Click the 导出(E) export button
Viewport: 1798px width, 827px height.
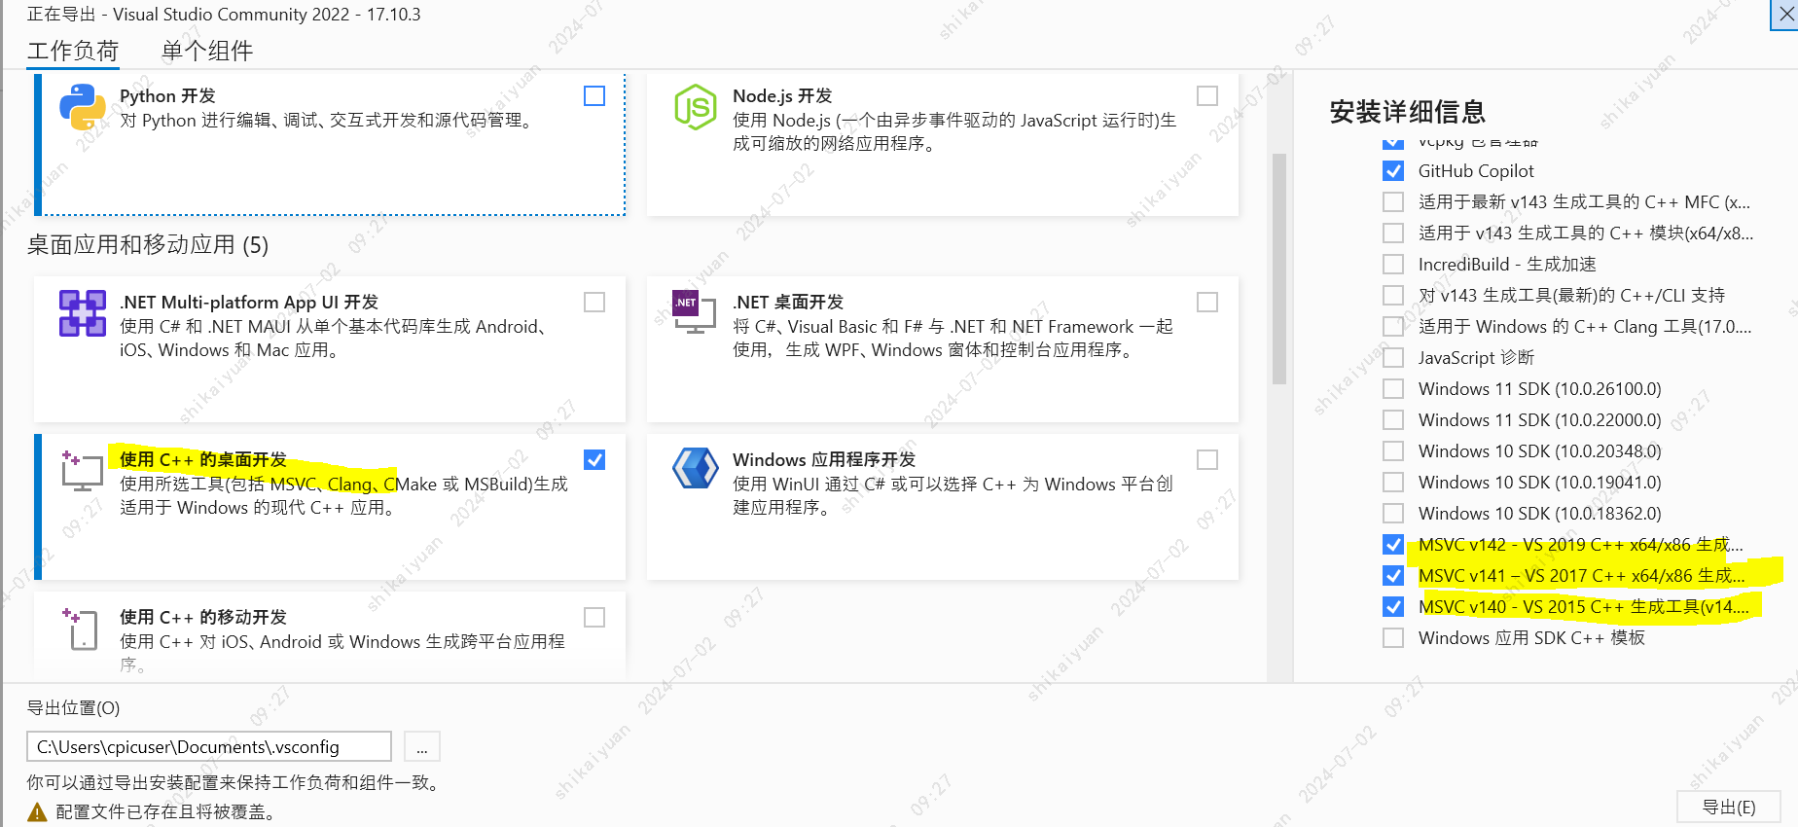click(x=1729, y=808)
